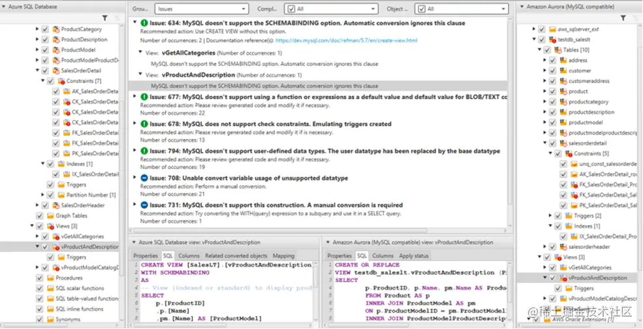The width and height of the screenshot is (643, 329).
Task: Click the Synonyms folder icon
Action: (x=50, y=319)
